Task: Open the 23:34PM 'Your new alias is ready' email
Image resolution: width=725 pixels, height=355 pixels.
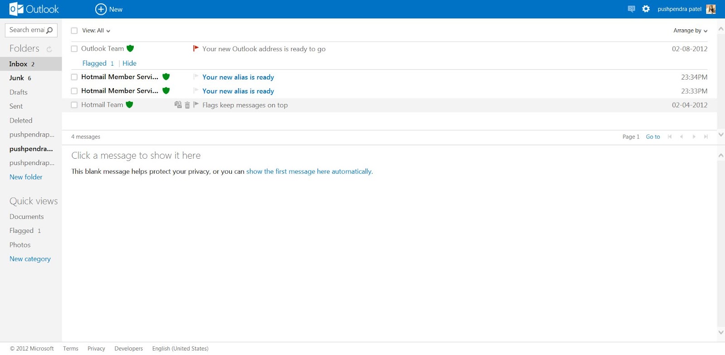Action: 238,77
